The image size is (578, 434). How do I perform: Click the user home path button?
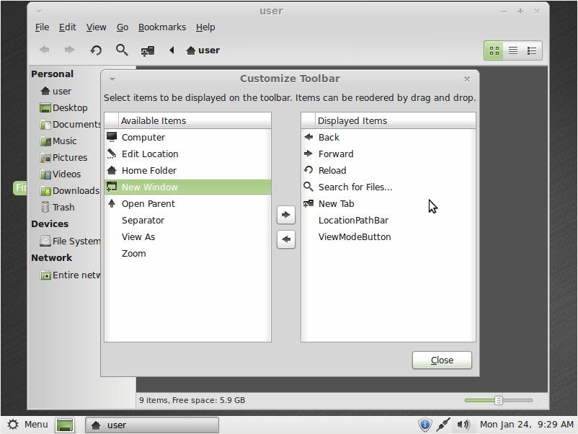pyautogui.click(x=203, y=50)
